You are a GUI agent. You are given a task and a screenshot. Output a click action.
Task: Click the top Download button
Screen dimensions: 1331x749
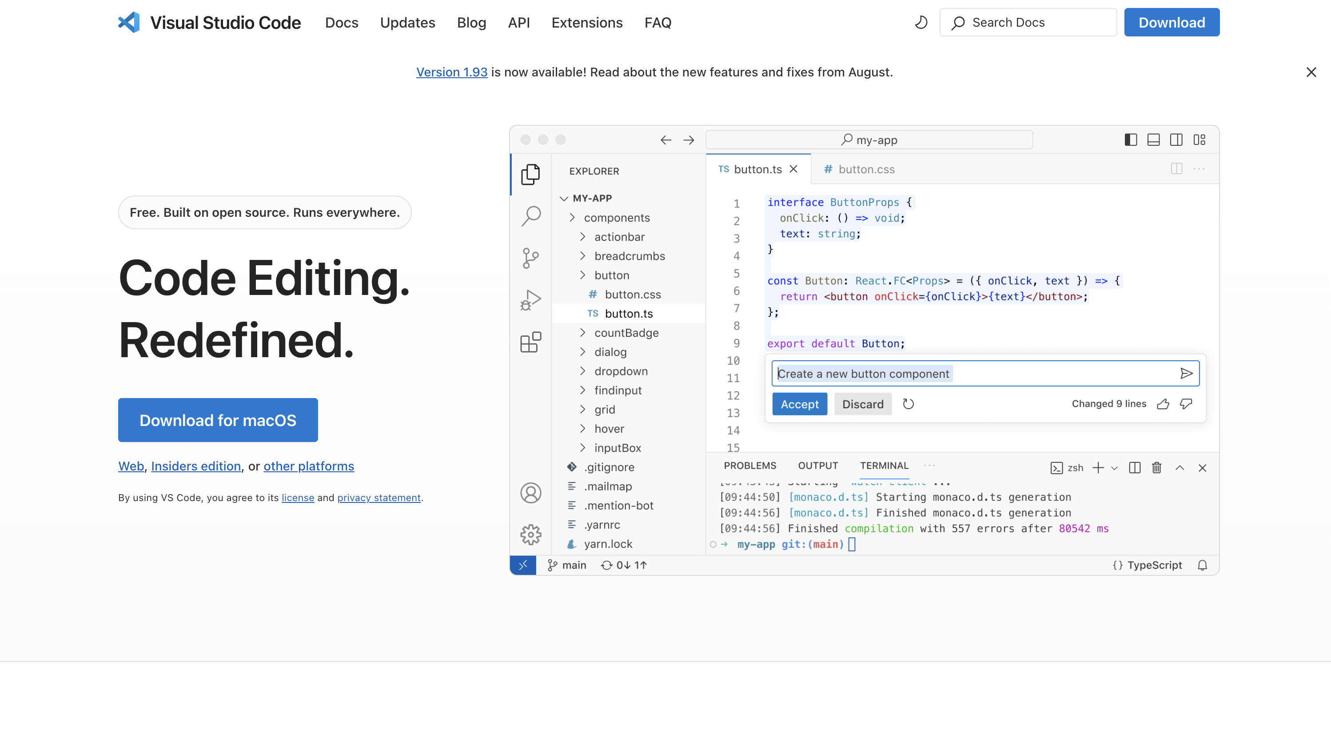tap(1172, 23)
